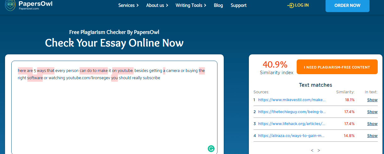
Task: Click the highlighted word 'software' in essay
Action: pyautogui.click(x=35, y=78)
